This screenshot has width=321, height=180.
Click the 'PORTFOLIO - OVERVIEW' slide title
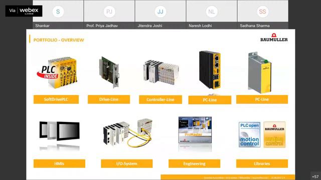[59, 40]
